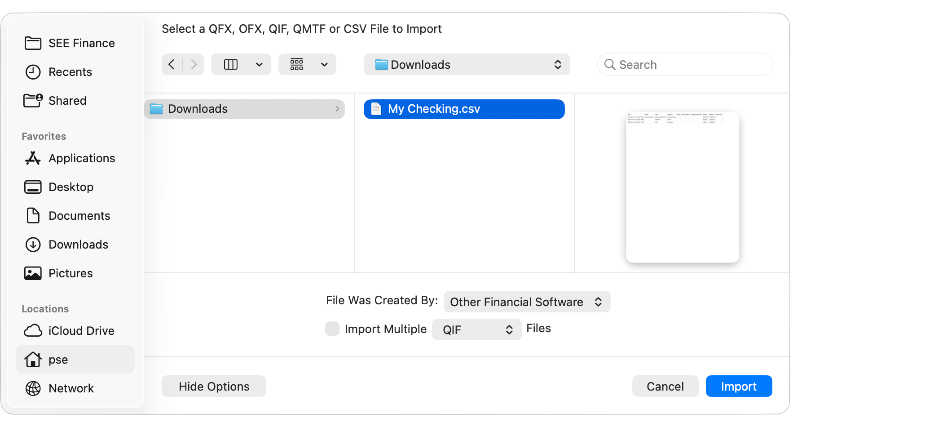Open the Shared section in sidebar
943x427 pixels.
pos(67,100)
